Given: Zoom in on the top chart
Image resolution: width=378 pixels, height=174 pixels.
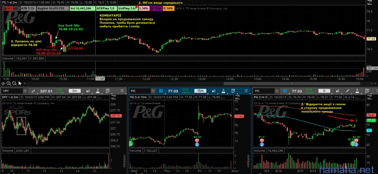Looking at the screenshot, I should click(x=9, y=83).
